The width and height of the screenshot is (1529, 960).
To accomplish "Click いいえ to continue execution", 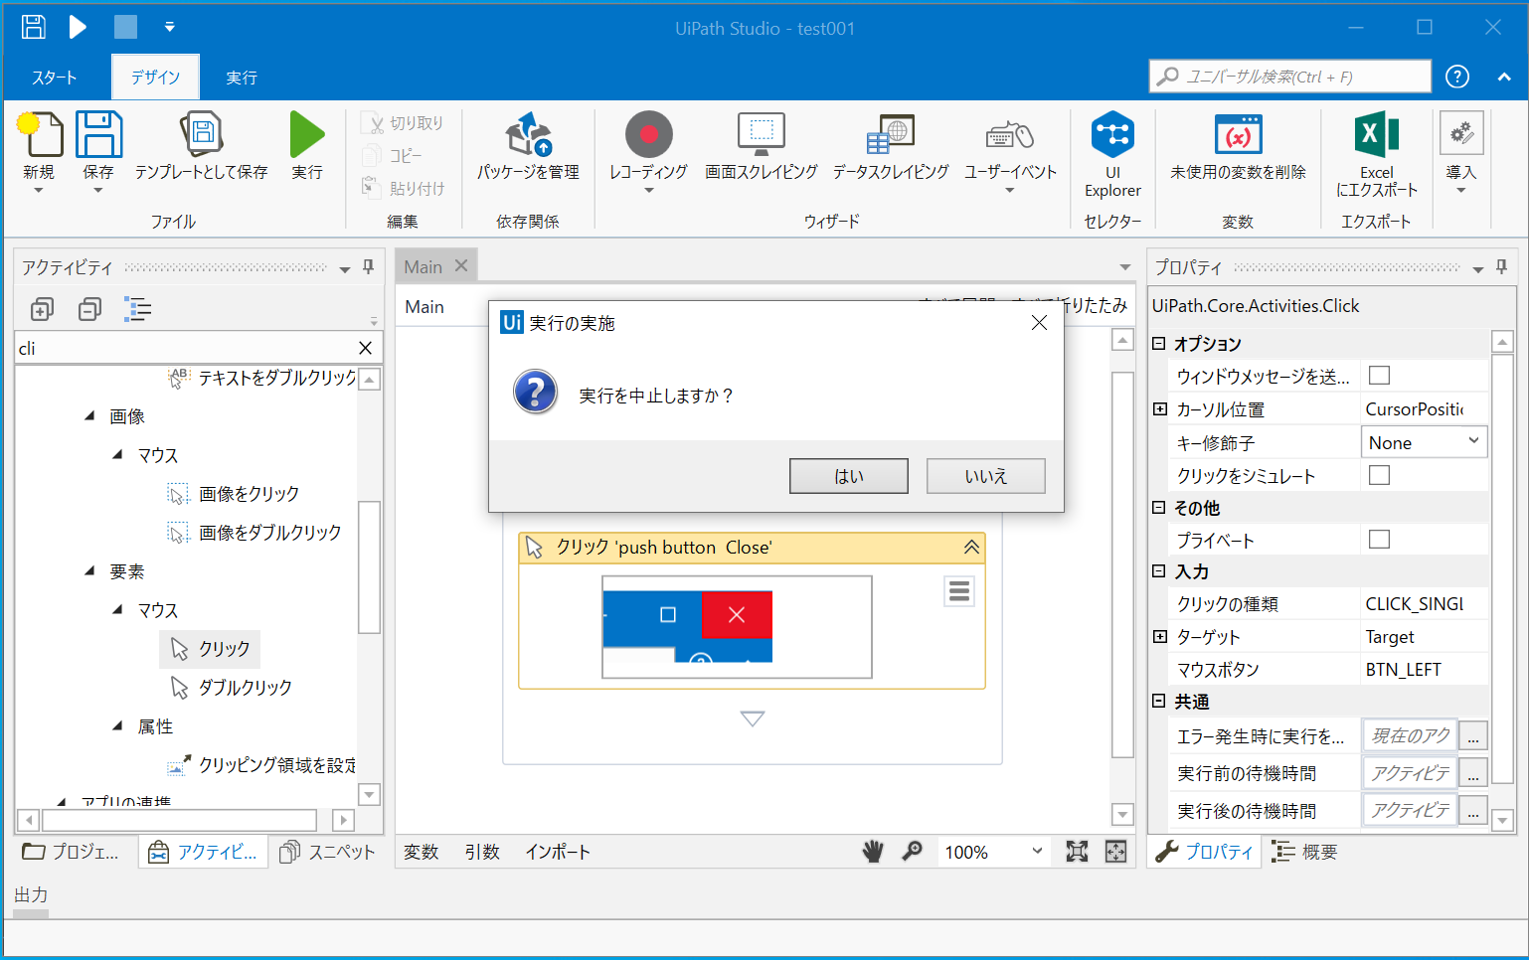I will (x=985, y=475).
